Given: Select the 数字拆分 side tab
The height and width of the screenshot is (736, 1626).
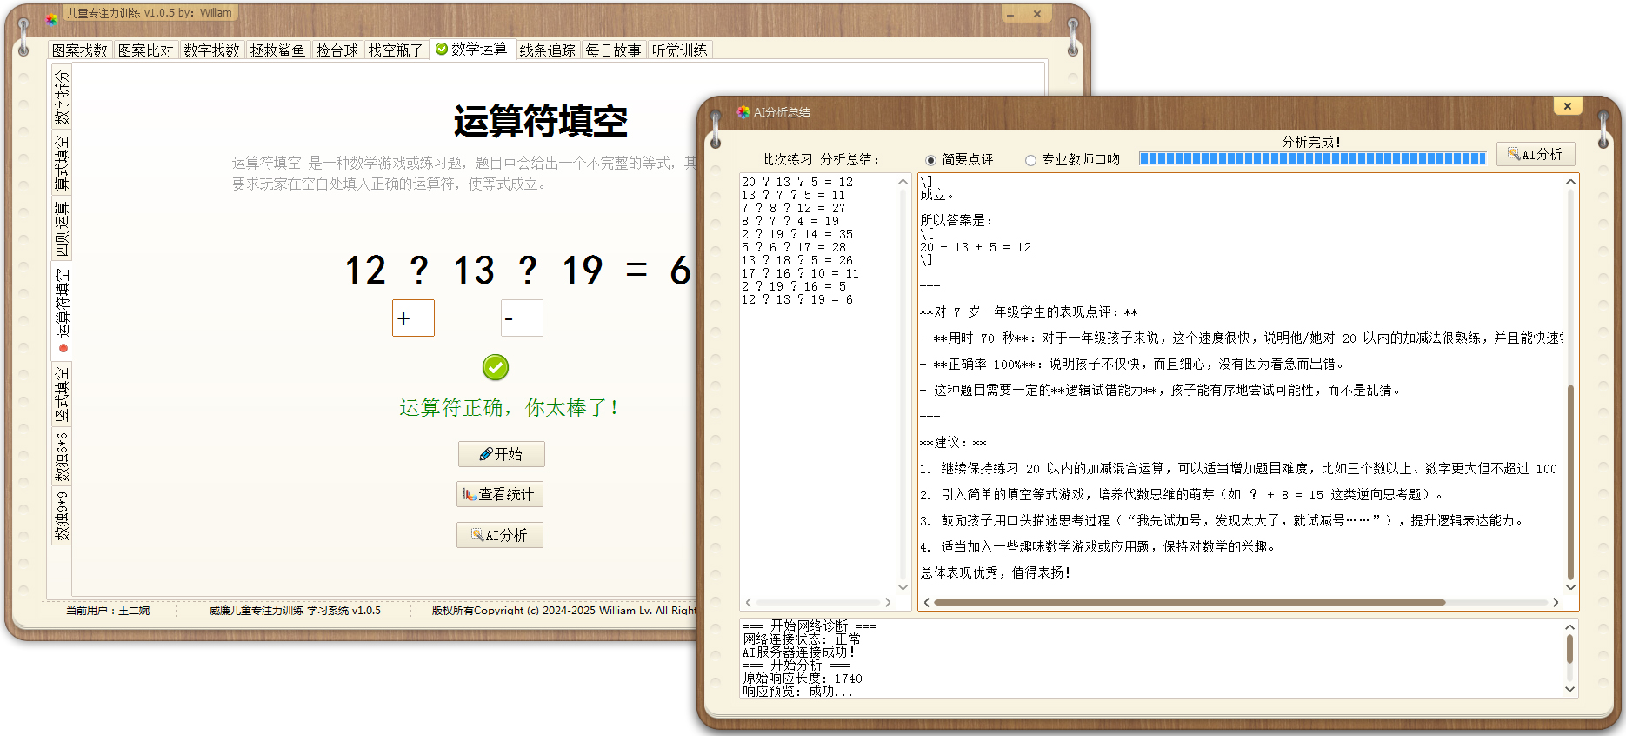Looking at the screenshot, I should 62,97.
